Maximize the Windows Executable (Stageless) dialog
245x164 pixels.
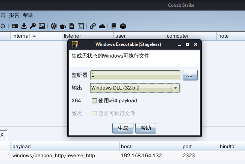[188, 44]
